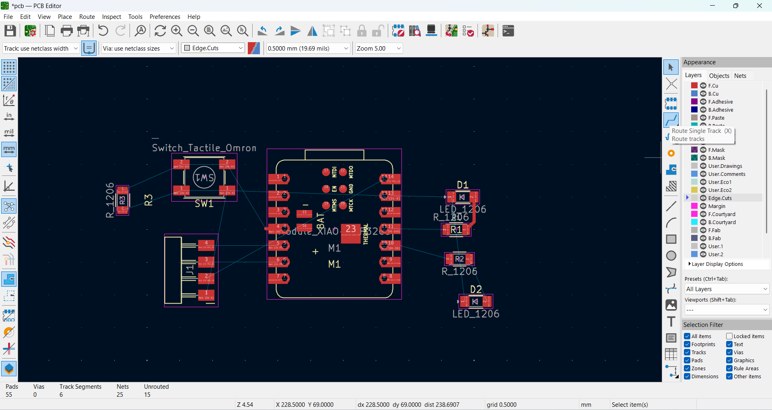
Task: Click the Rotate counterclockwise icon
Action: tap(263, 31)
